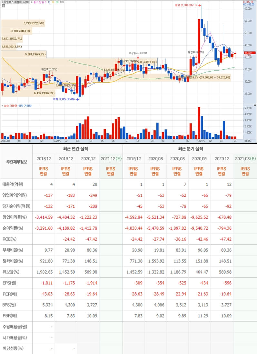
Task: Open the 최근 연간 실적 header
Action: coord(75,149)
